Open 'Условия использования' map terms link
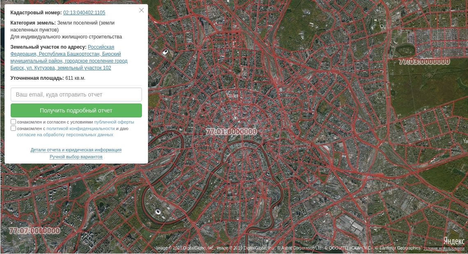This screenshot has width=468, height=254. tap(444, 248)
